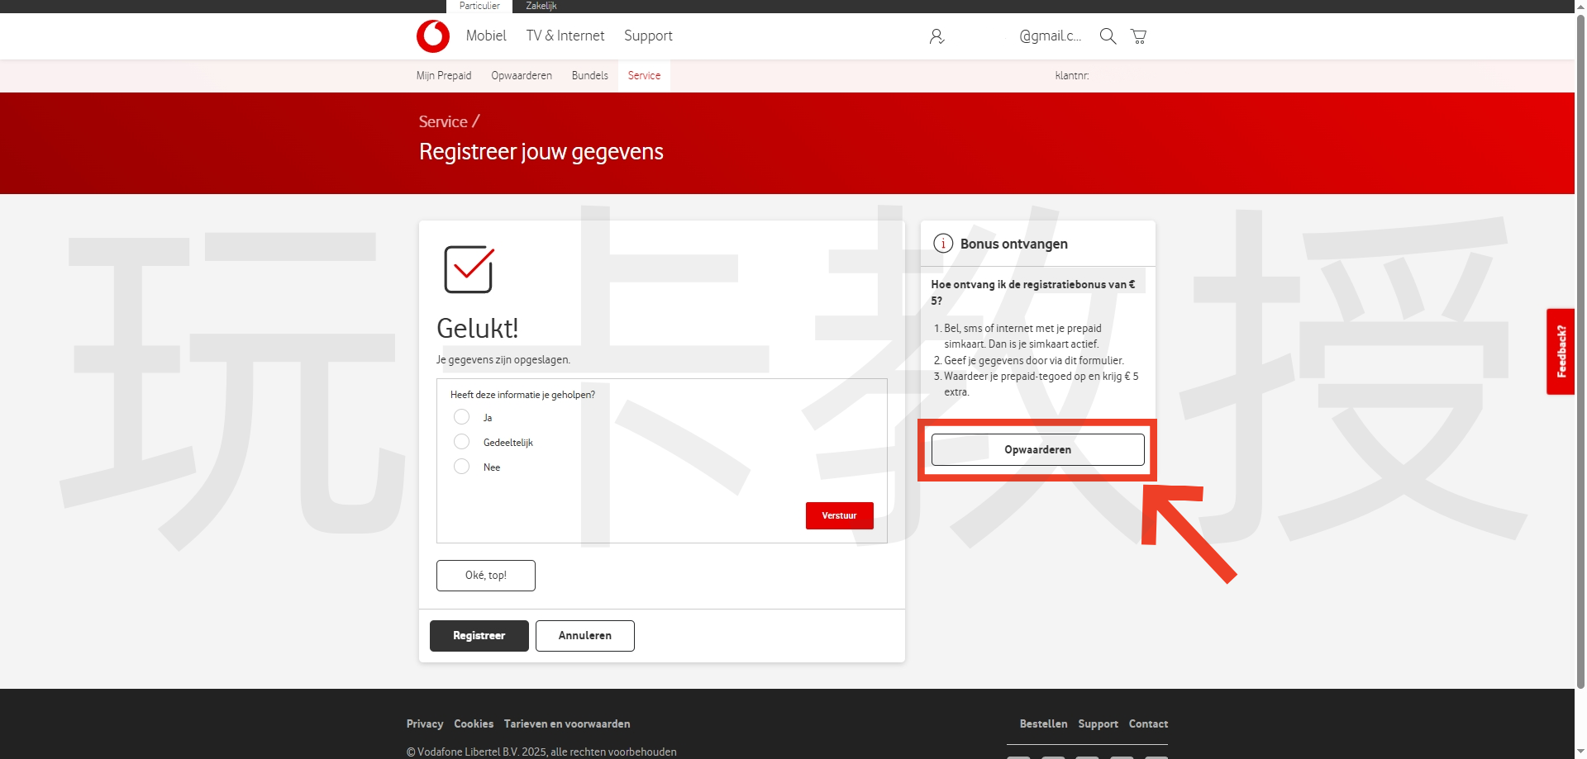Open the account profile icon
The height and width of the screenshot is (759, 1587).
[x=936, y=36]
